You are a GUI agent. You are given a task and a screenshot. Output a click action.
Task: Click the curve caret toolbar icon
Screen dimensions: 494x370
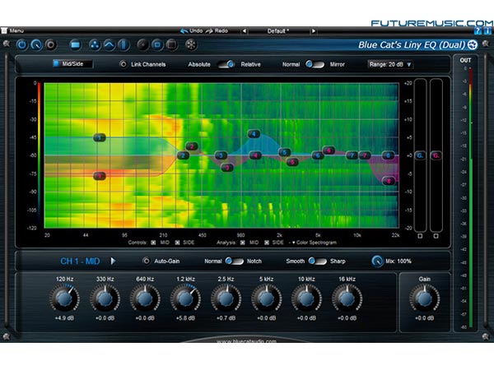click(x=109, y=45)
